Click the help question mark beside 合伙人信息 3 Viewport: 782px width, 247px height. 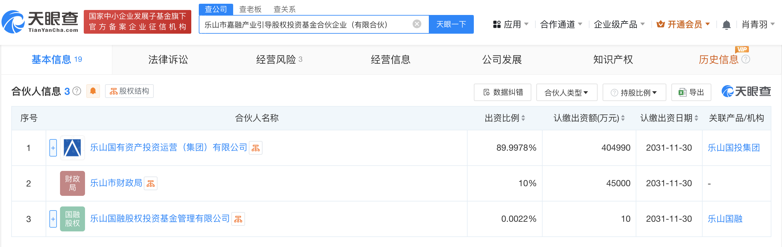77,91
